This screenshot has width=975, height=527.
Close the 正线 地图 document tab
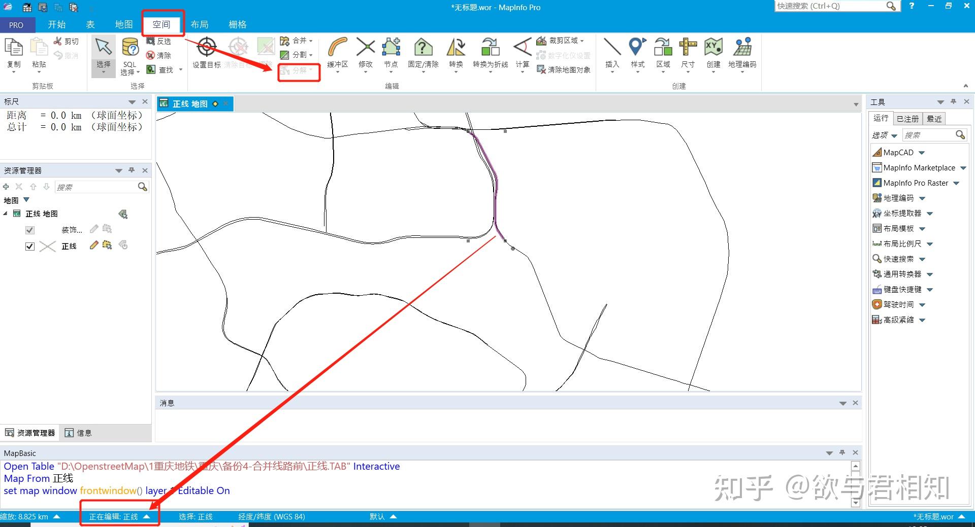pos(225,103)
